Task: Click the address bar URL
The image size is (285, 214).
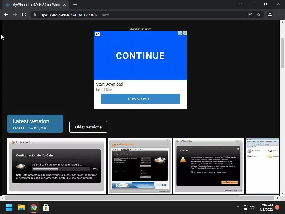Action: pyautogui.click(x=74, y=14)
